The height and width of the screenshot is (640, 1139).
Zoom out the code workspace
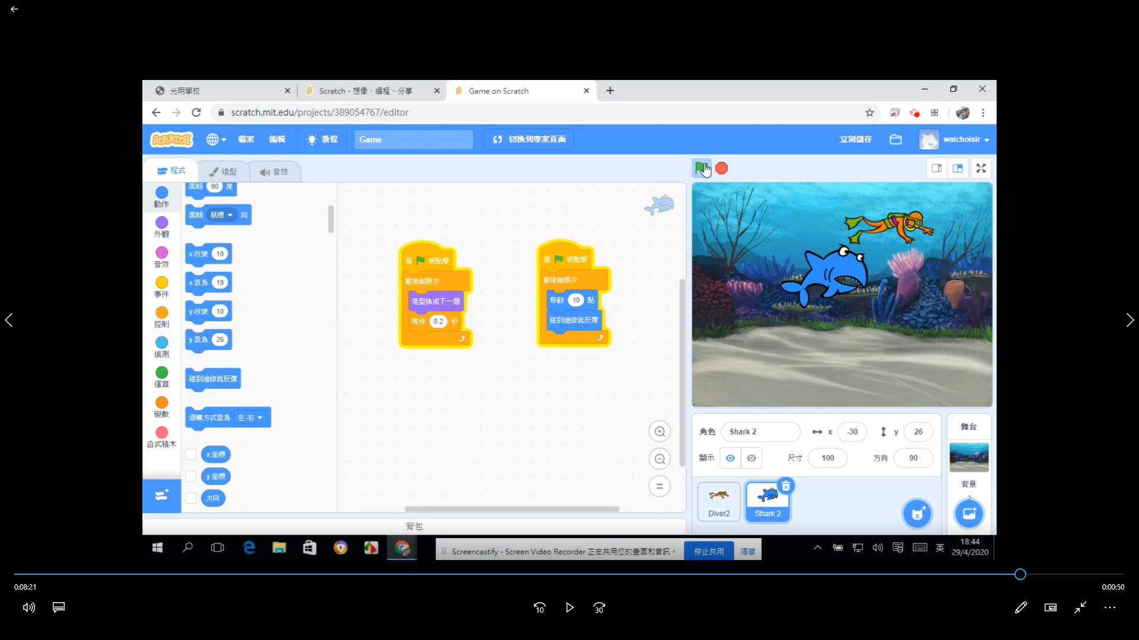tap(660, 459)
